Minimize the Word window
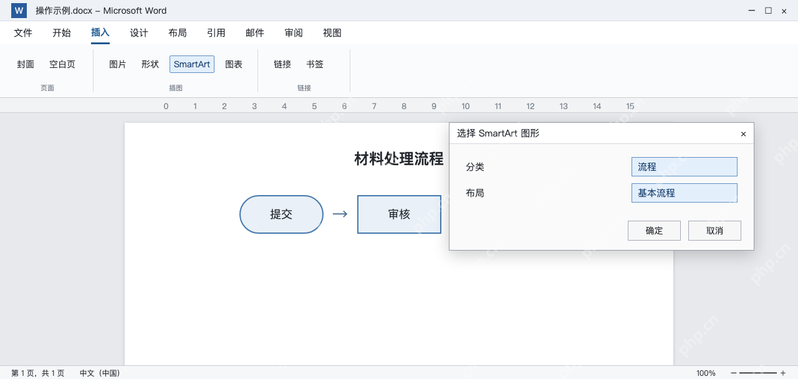Viewport: 798px width, 379px height. pos(752,11)
